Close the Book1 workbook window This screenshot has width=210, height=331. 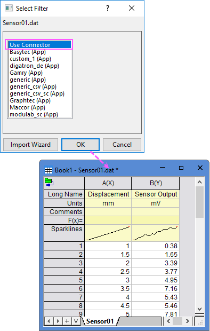pyautogui.click(x=200, y=168)
